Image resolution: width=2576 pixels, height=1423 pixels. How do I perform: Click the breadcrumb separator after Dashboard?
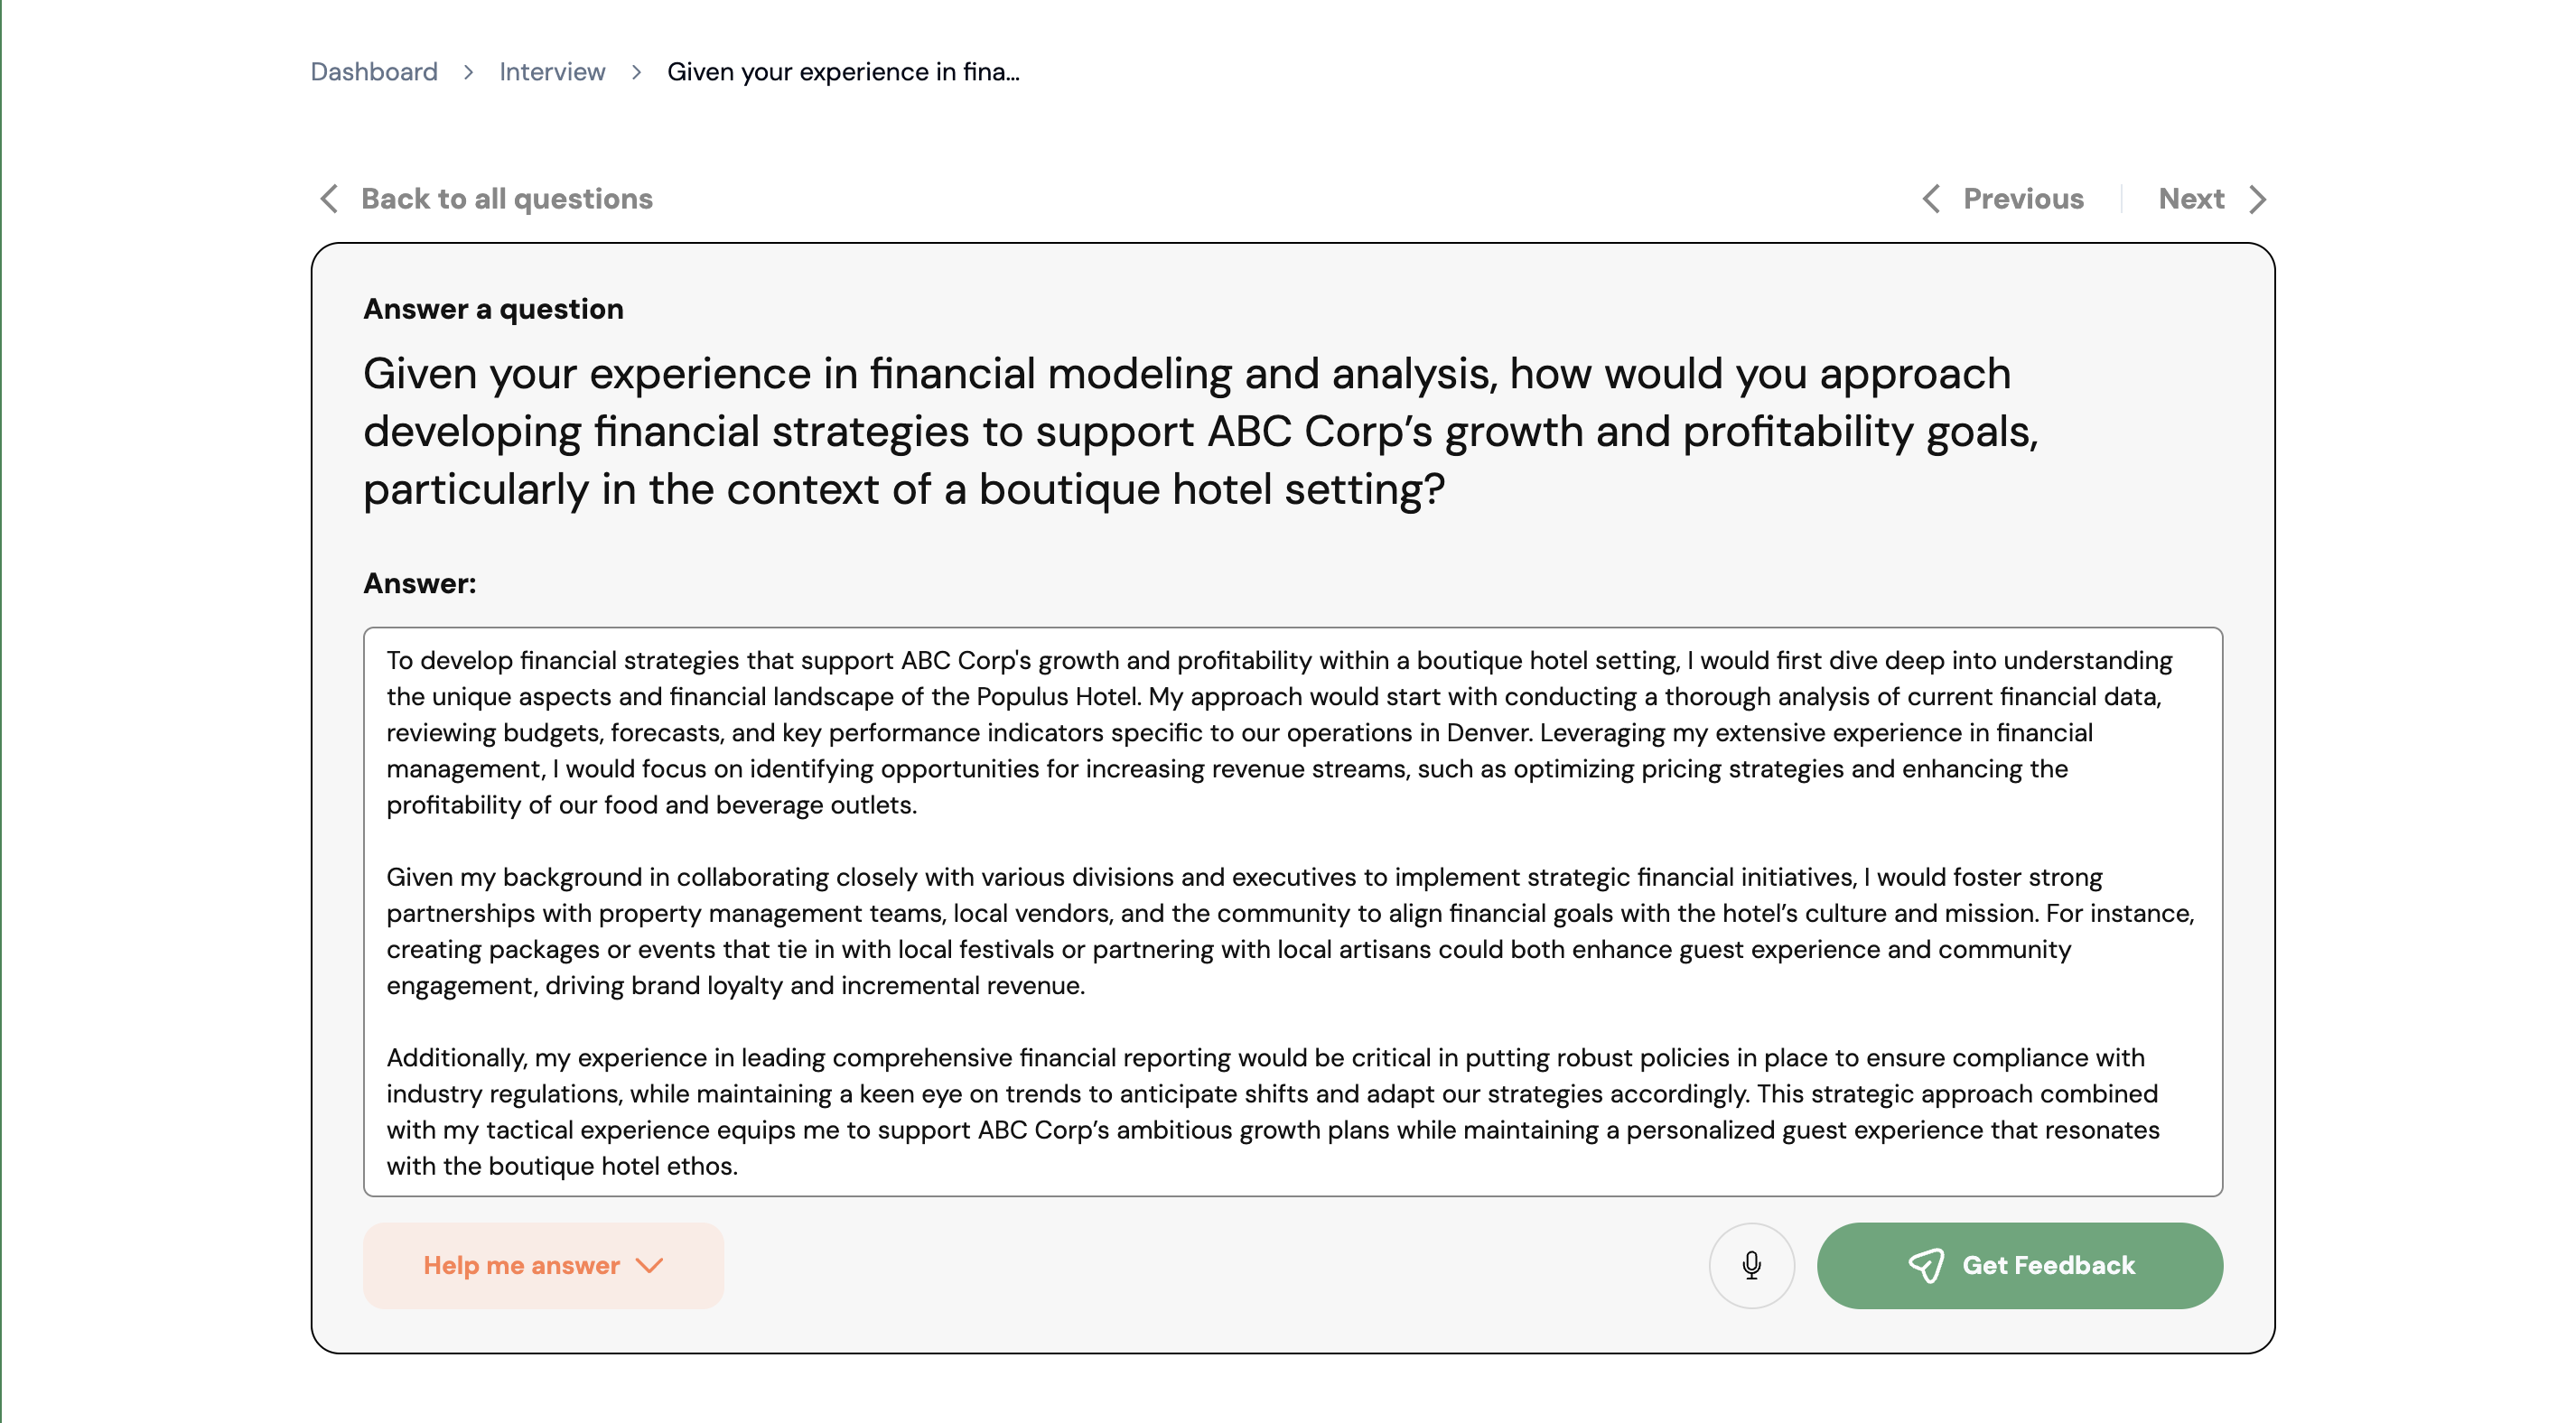point(468,72)
